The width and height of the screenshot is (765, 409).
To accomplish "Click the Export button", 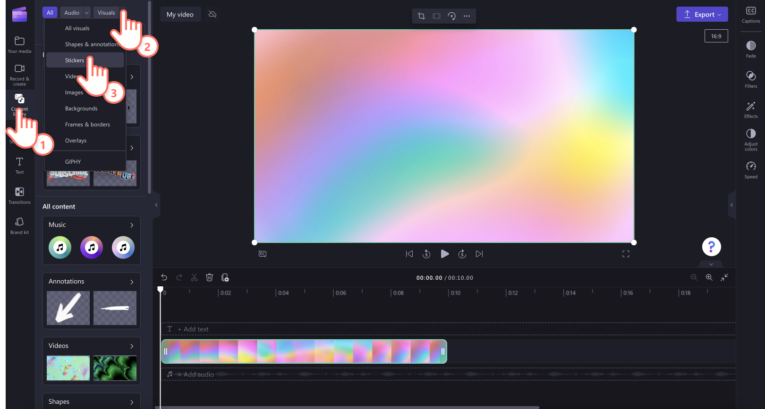I will [x=702, y=14].
